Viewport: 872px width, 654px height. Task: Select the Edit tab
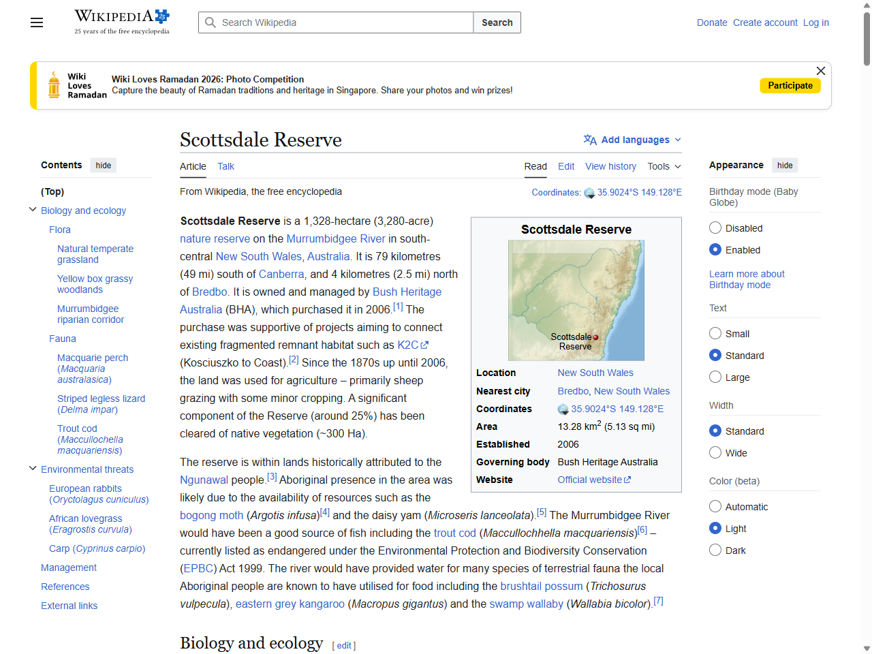point(566,166)
